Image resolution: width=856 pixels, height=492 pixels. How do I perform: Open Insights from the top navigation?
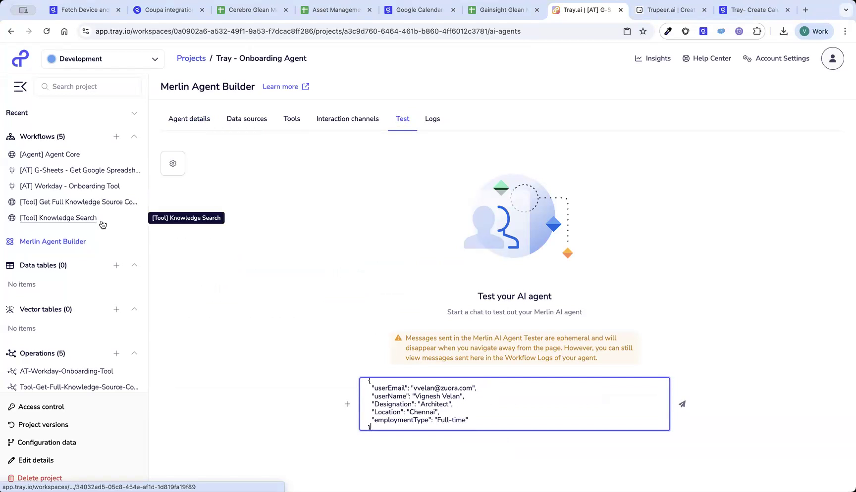653,58
